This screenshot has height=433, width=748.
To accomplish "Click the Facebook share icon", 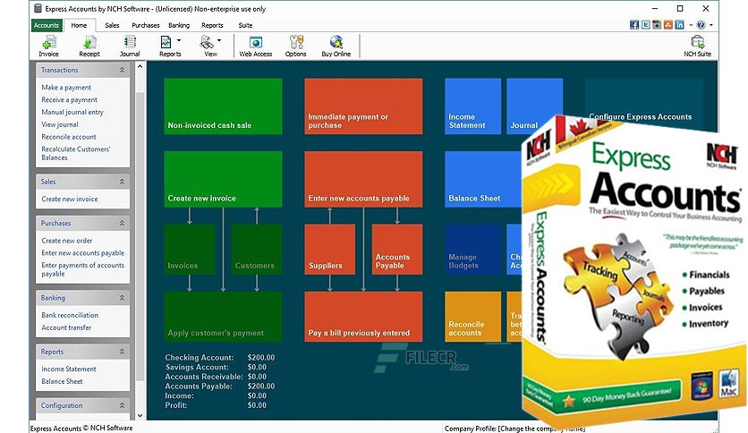I will pos(634,25).
